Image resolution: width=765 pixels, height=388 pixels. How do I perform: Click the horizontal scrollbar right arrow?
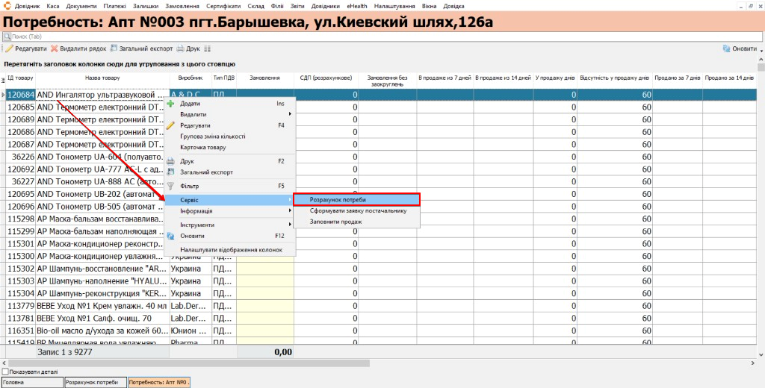tap(752, 363)
